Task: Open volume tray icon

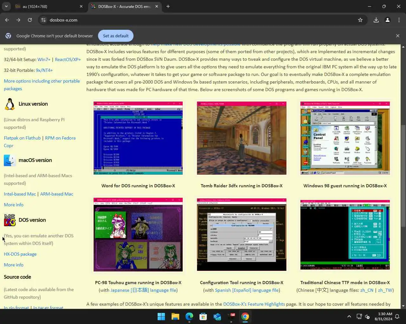Action: pyautogui.click(x=367, y=316)
